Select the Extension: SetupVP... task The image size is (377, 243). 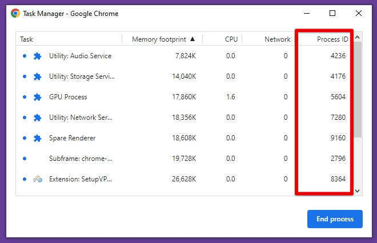(185, 179)
